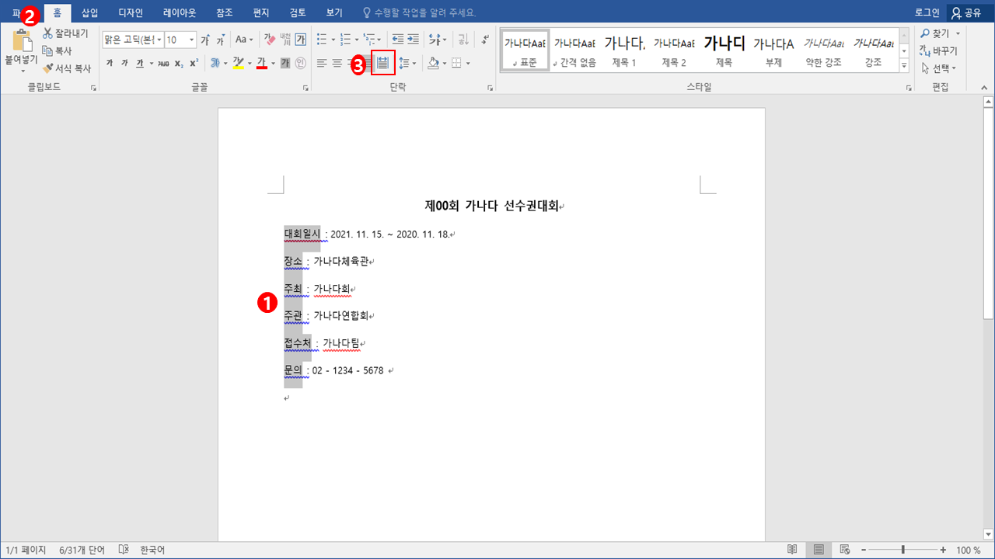Image resolution: width=995 pixels, height=559 pixels.
Task: Open the 선택 (Select) dropdown
Action: point(938,68)
